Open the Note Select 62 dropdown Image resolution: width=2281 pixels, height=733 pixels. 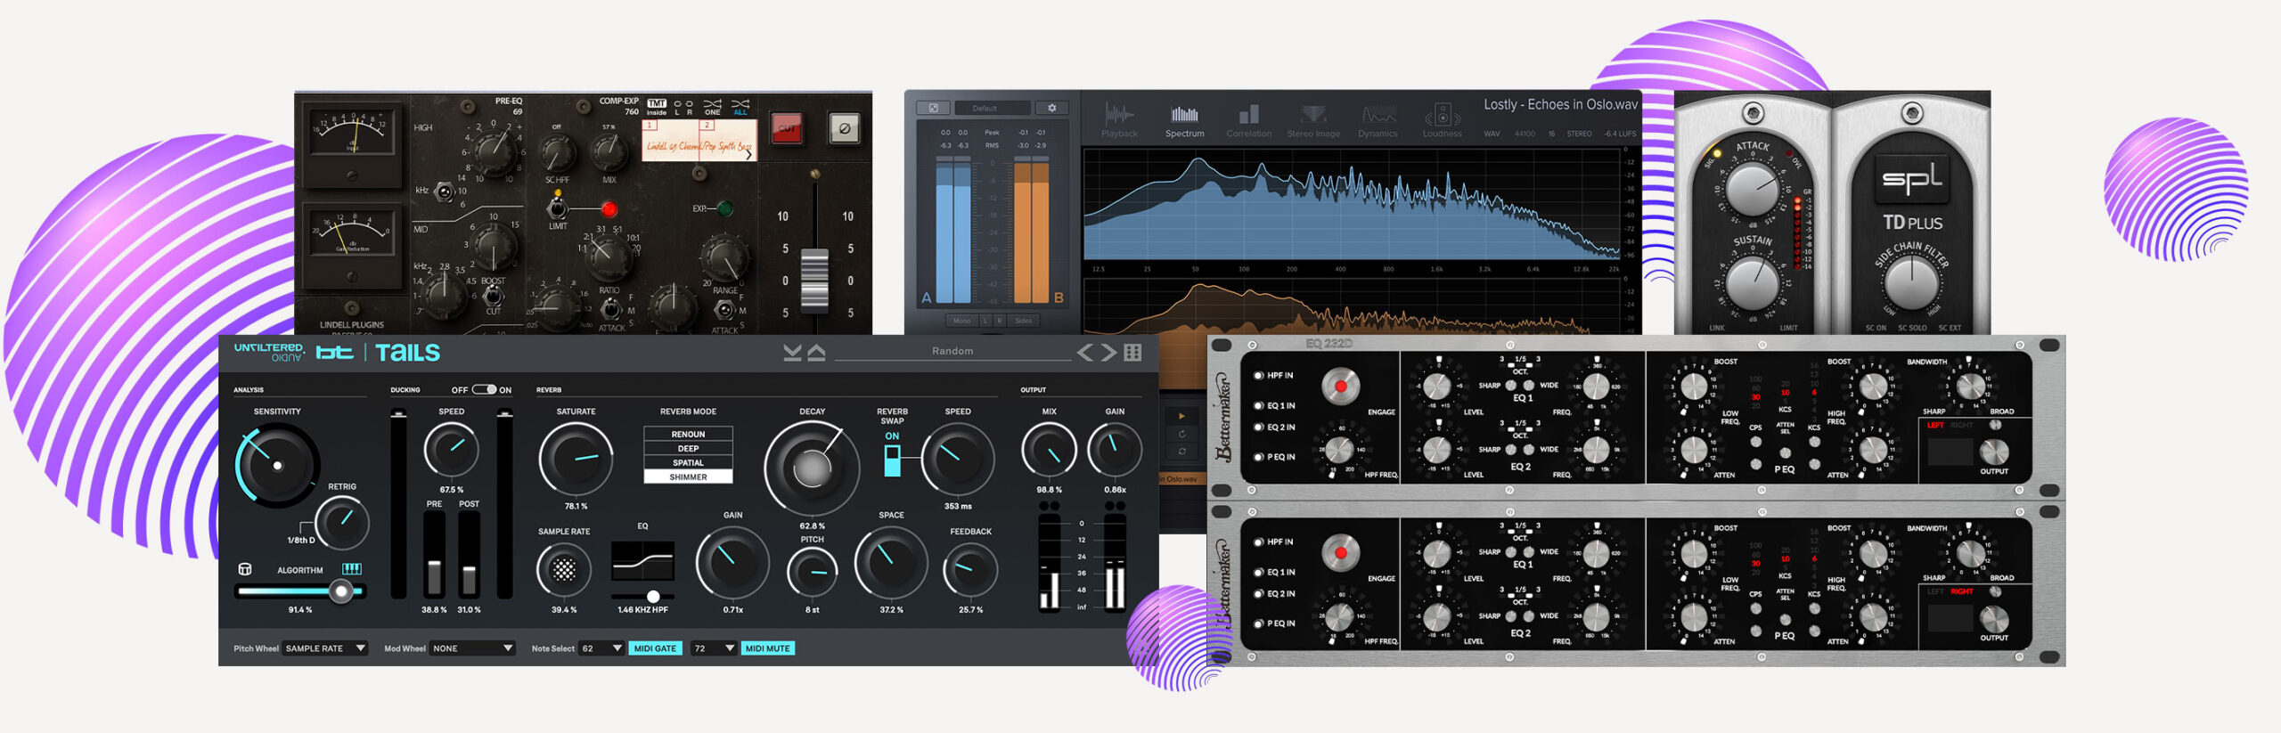(x=601, y=648)
